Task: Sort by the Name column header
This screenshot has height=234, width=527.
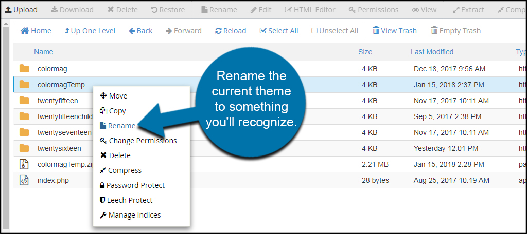Action: point(44,52)
